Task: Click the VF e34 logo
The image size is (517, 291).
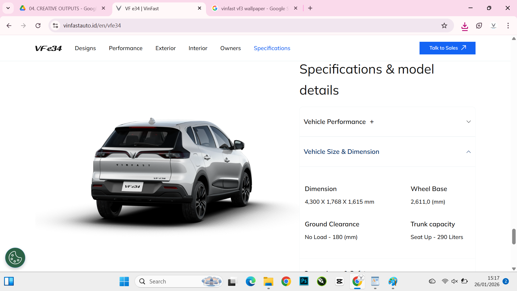Action: click(48, 48)
